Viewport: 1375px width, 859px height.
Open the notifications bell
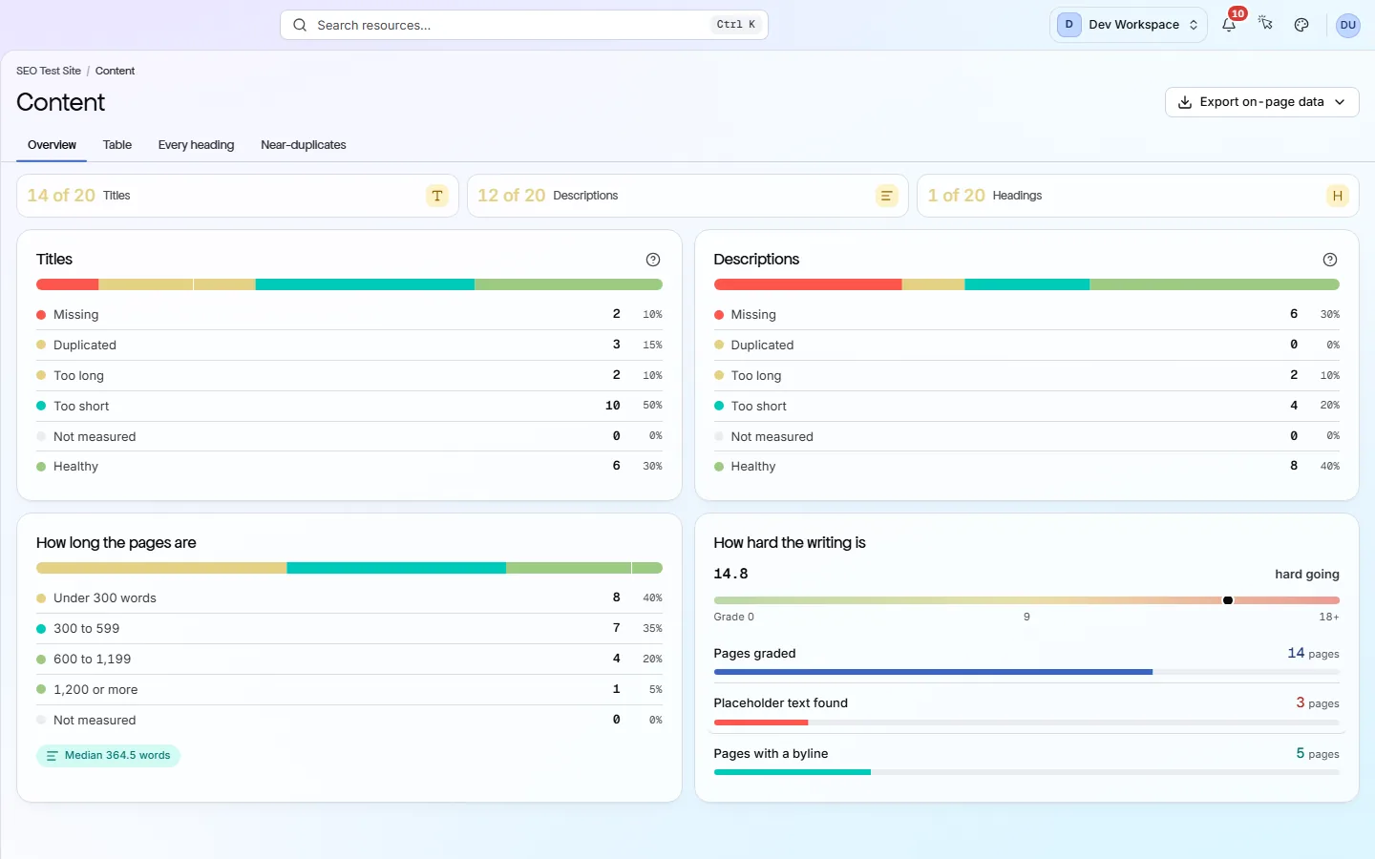[1229, 25]
